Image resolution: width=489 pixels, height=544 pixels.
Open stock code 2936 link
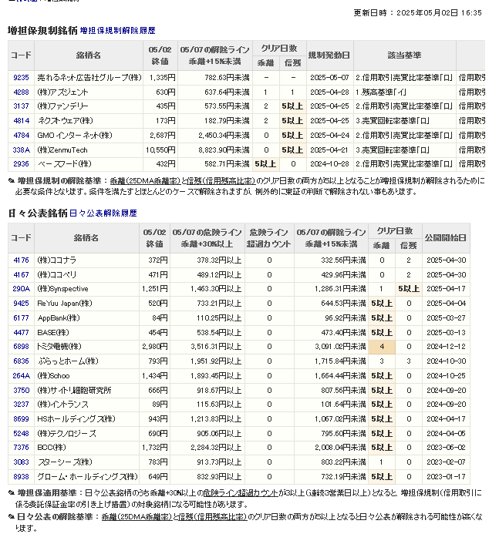coord(21,164)
